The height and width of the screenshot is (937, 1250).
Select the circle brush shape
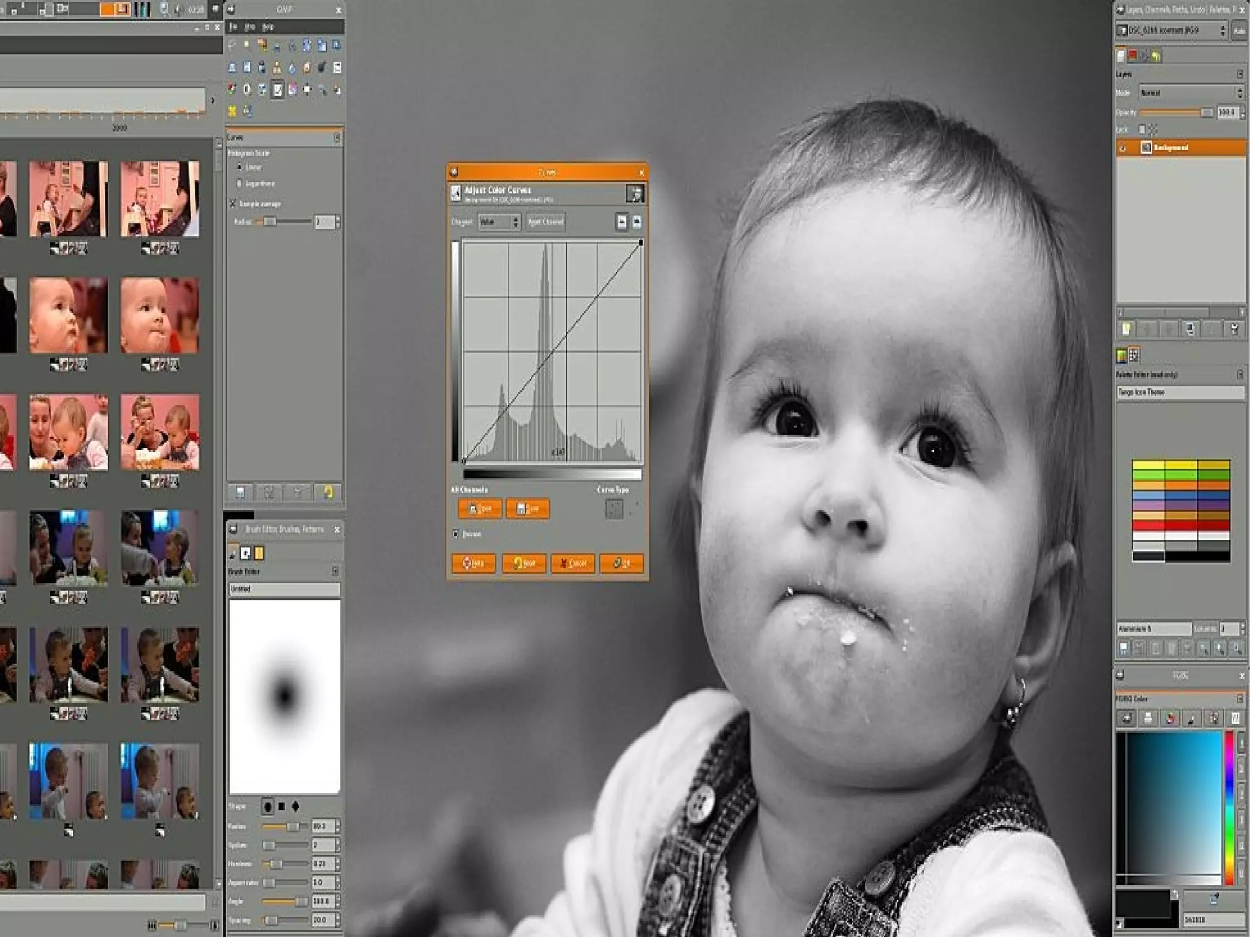click(x=267, y=806)
